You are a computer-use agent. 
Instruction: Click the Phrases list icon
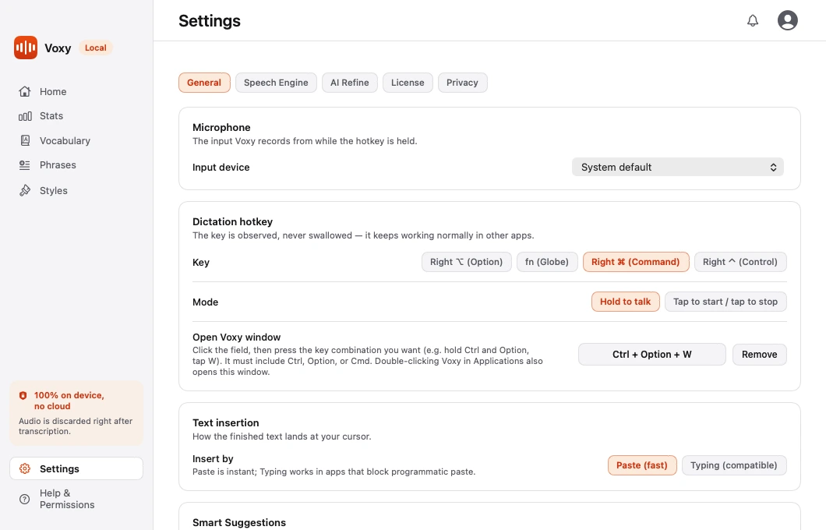(25, 165)
